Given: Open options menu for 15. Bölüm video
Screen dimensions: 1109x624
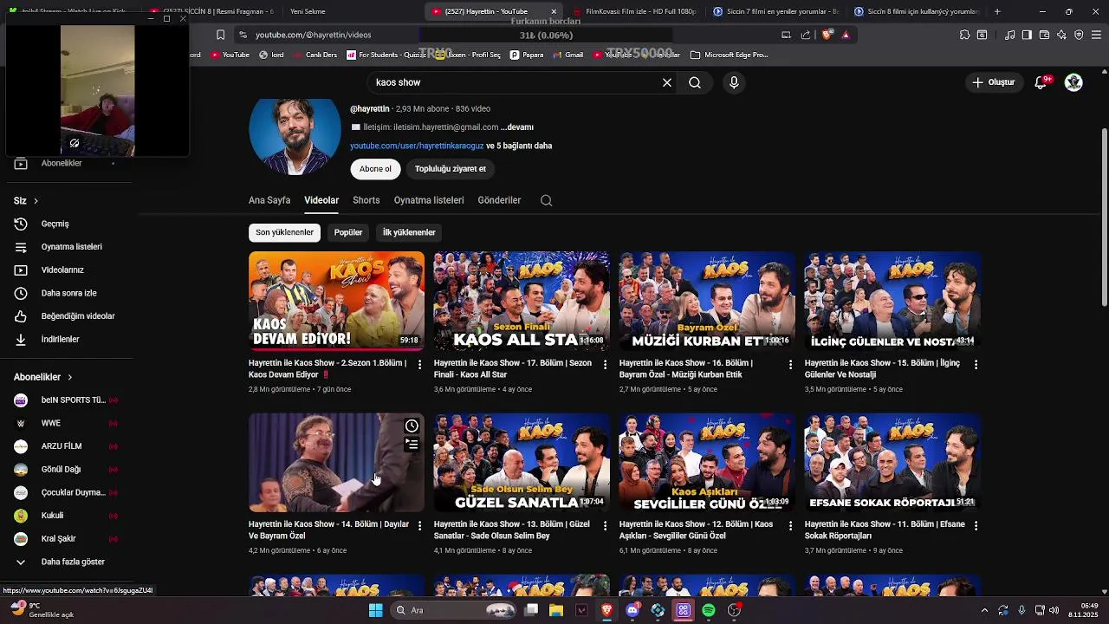Looking at the screenshot, I should click(976, 365).
